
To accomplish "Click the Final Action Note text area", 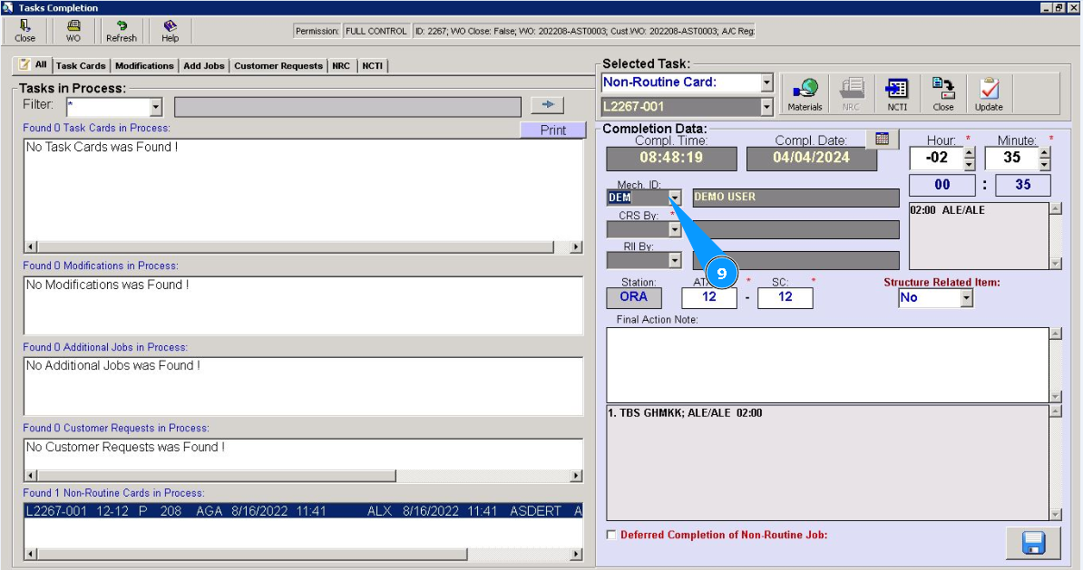I will pyautogui.click(x=827, y=365).
